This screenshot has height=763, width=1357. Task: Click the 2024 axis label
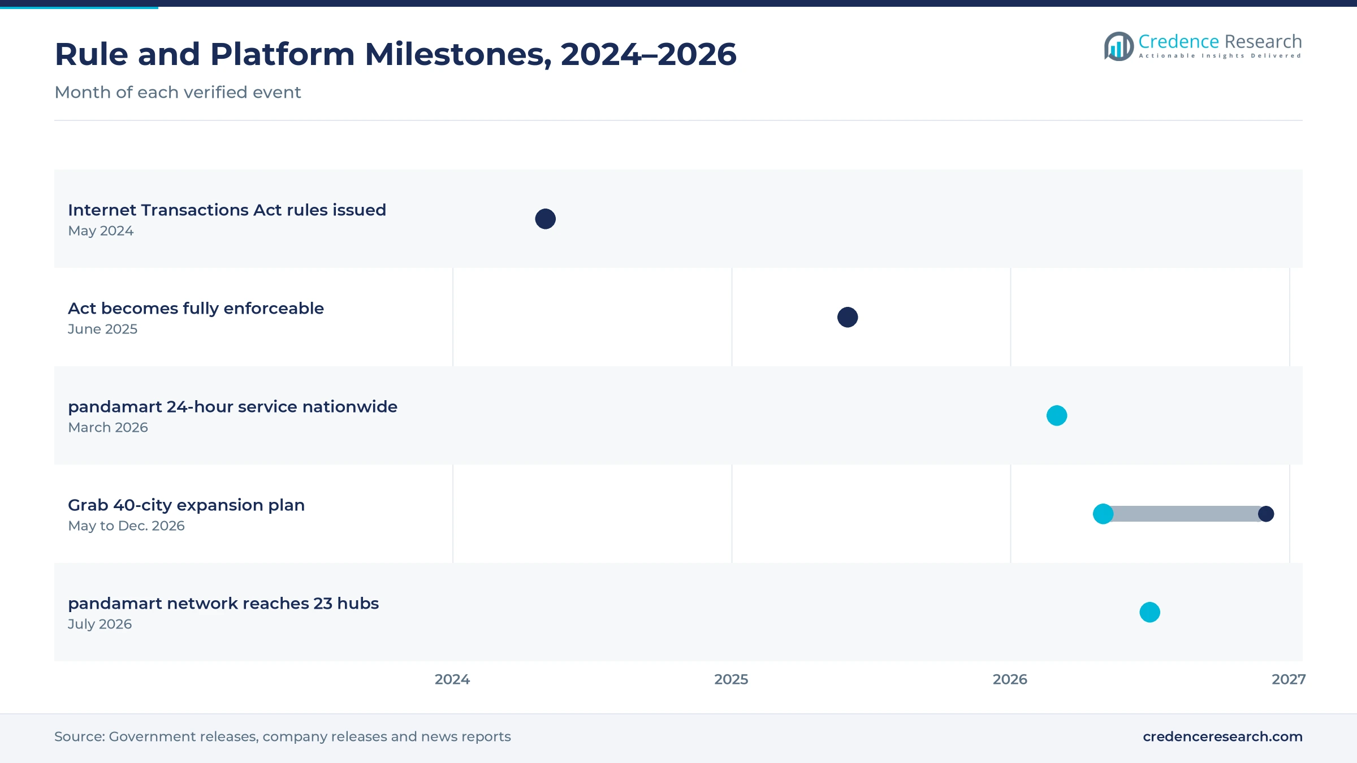pyautogui.click(x=452, y=679)
